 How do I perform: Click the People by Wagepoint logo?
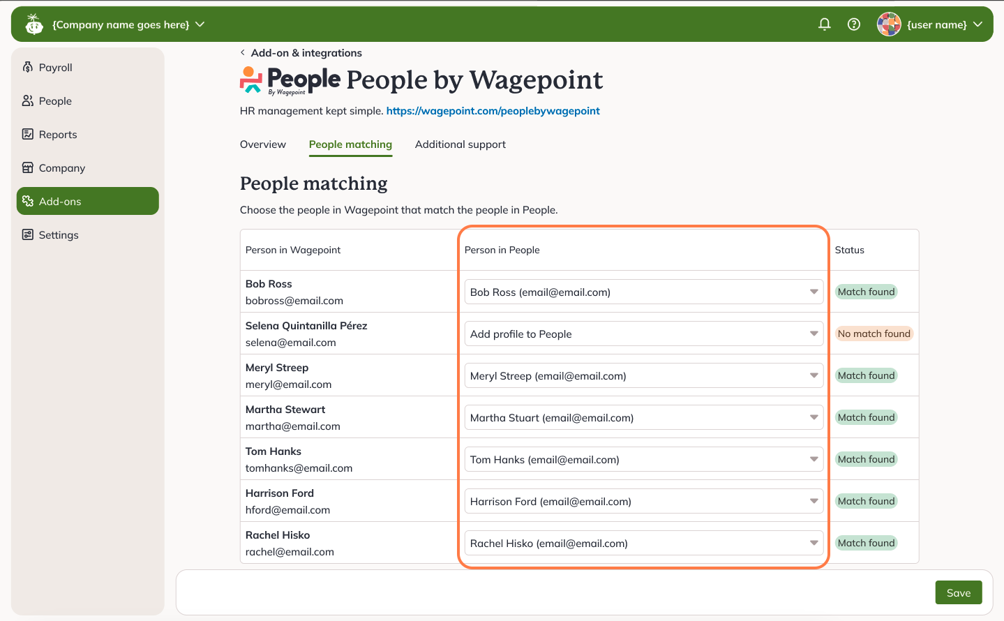click(x=290, y=80)
